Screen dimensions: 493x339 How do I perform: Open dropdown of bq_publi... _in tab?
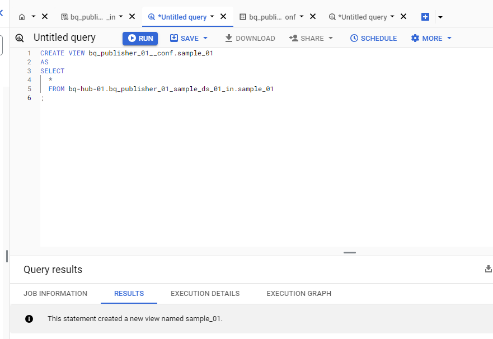pos(121,16)
